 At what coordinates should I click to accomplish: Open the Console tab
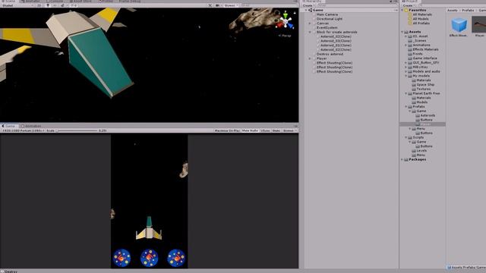pyautogui.click(x=55, y=2)
